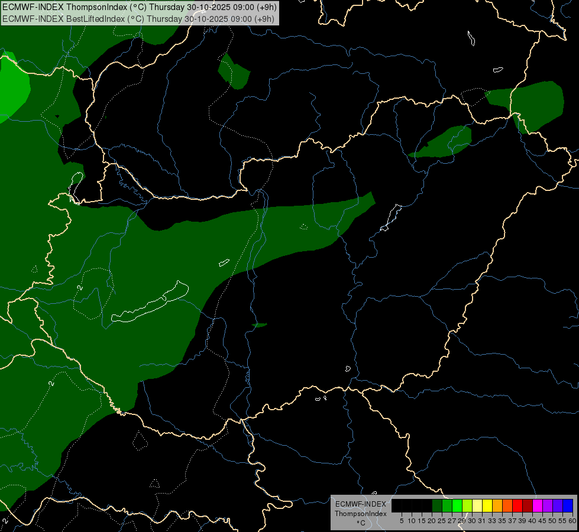Choose the red-orange 35–37 legend swatch
This screenshot has height=532, width=579.
point(507,505)
